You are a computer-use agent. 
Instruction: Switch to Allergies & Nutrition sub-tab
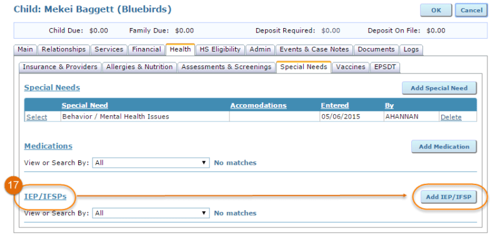pyautogui.click(x=139, y=67)
